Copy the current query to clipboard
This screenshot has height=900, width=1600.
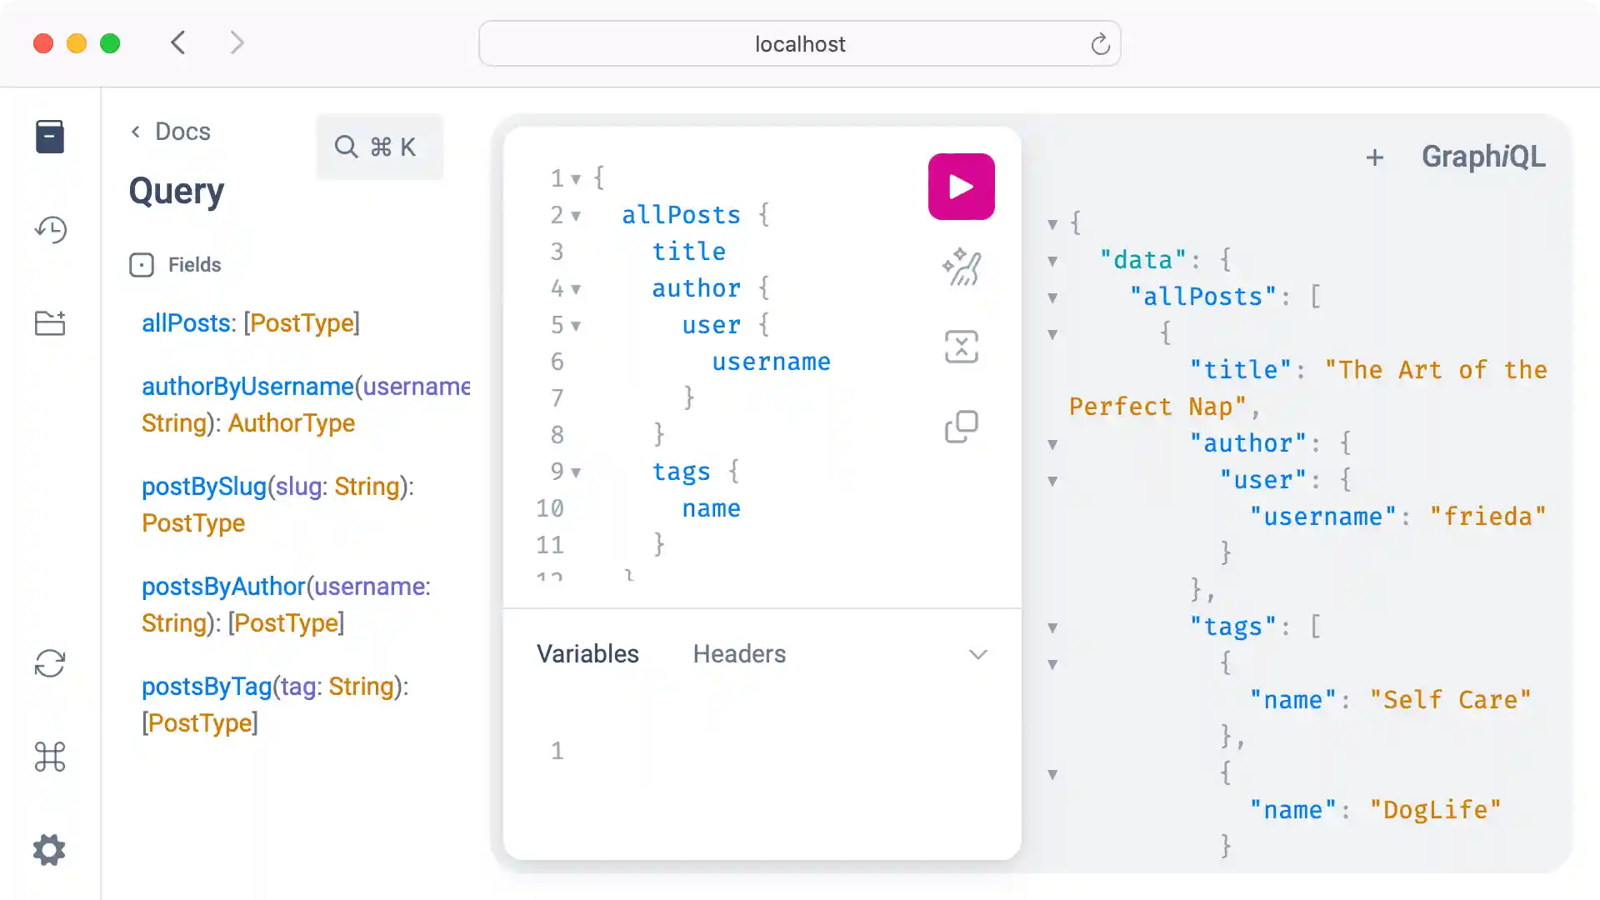(961, 426)
